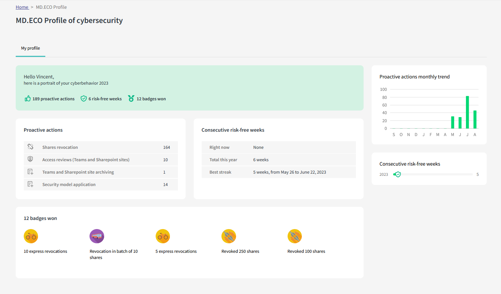This screenshot has height=294, width=501.
Task: Click the May bar in monthly trend chart
Action: click(453, 123)
